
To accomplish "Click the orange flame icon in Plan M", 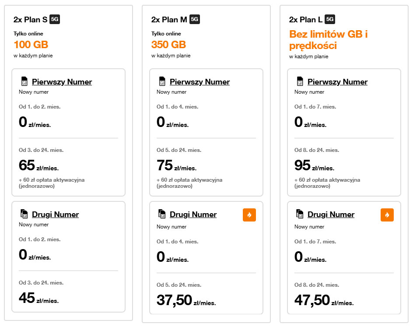I will tap(249, 215).
